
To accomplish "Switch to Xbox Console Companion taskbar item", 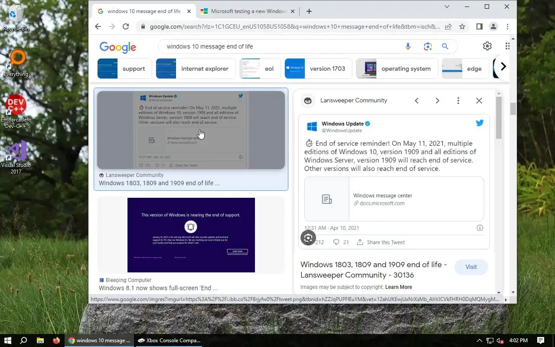I will pyautogui.click(x=169, y=340).
